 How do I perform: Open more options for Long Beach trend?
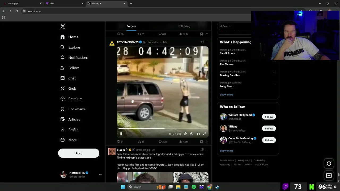coord(274,83)
